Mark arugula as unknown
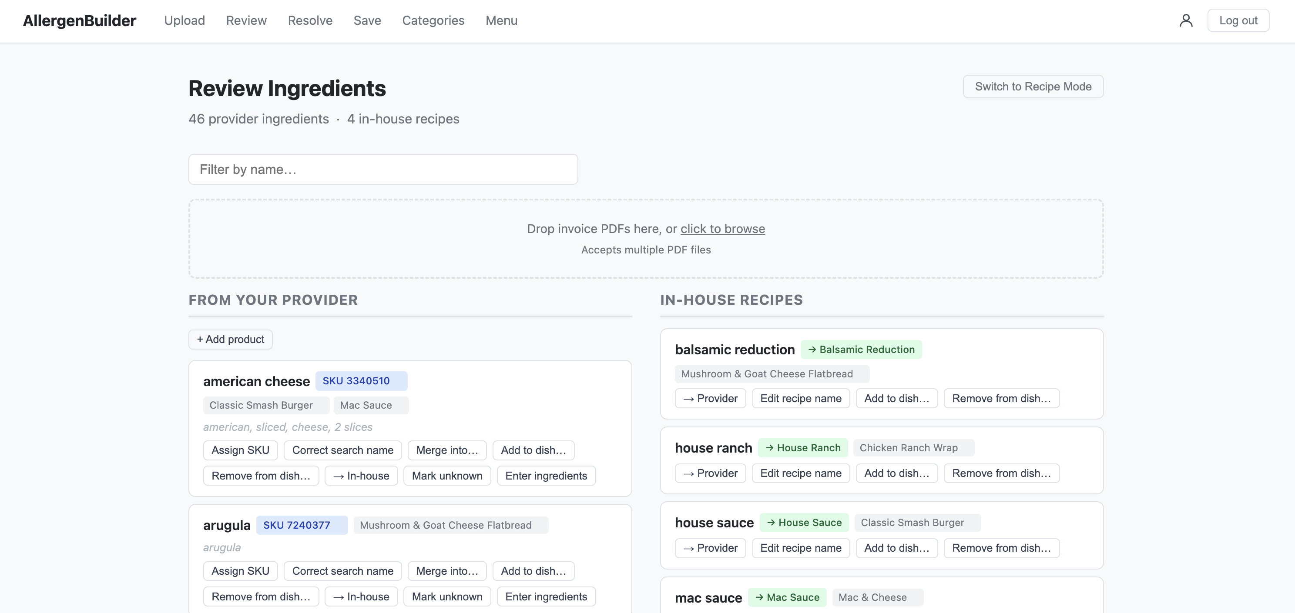Screen dimensions: 1295x613 (447, 596)
